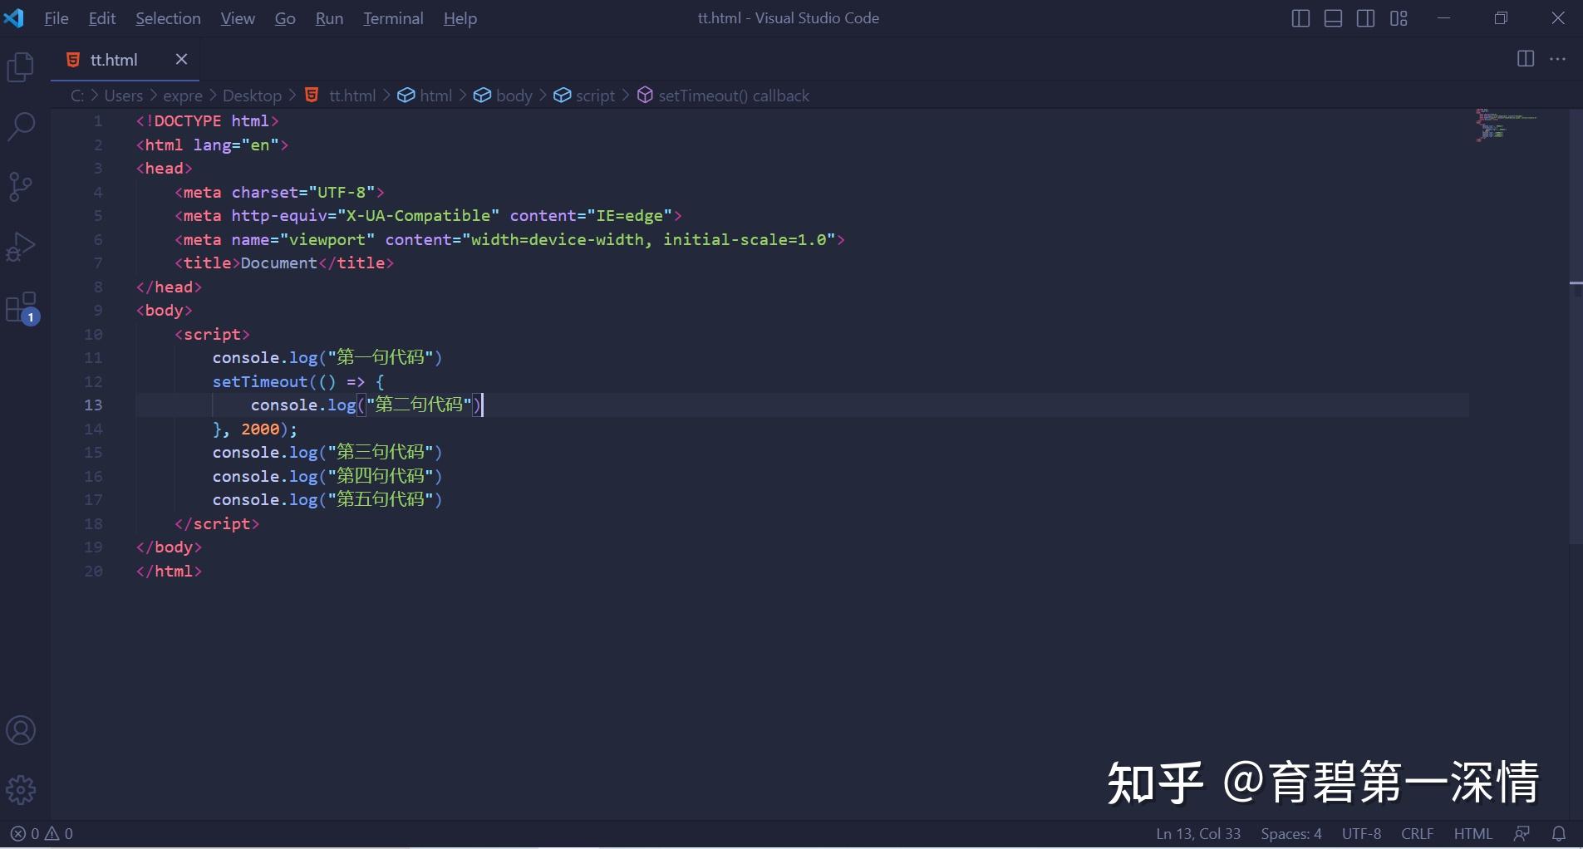Viewport: 1583px width, 849px height.
Task: Change encoding via UTF-8 status item
Action: (1361, 833)
